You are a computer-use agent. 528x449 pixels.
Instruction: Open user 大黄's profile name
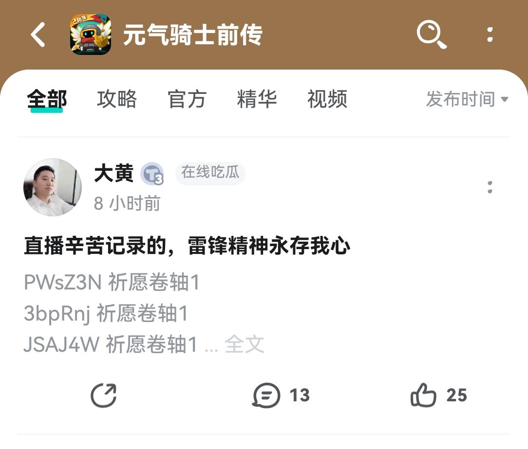tap(114, 173)
